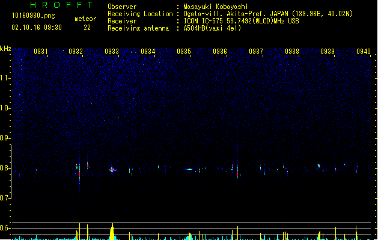This screenshot has height=240, width=378.
Task: Click the HROFFT title text
Action: (61, 5)
